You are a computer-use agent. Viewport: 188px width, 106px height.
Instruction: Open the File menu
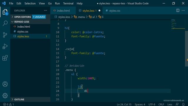pos(11,3)
